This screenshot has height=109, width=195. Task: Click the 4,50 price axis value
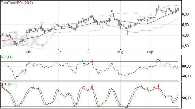185,46
